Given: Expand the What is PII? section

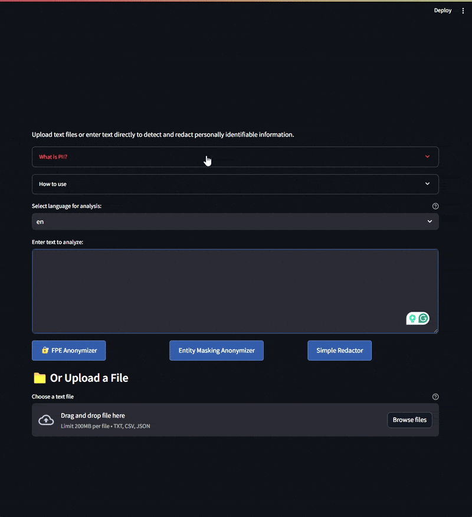Looking at the screenshot, I should (x=235, y=157).
